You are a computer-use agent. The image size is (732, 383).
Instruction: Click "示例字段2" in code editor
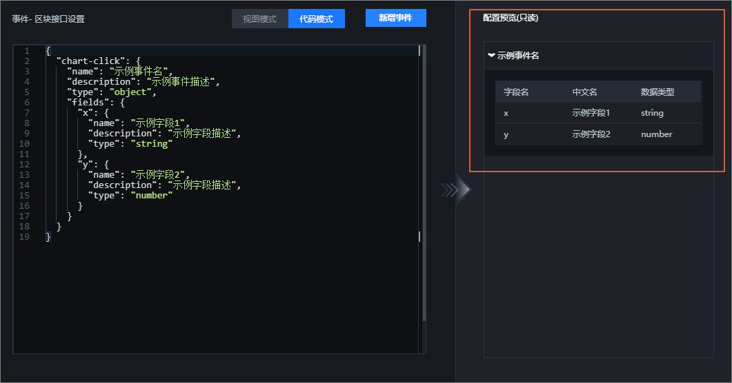[158, 175]
